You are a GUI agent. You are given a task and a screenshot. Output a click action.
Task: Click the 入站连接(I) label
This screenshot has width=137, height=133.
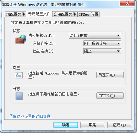(44, 43)
